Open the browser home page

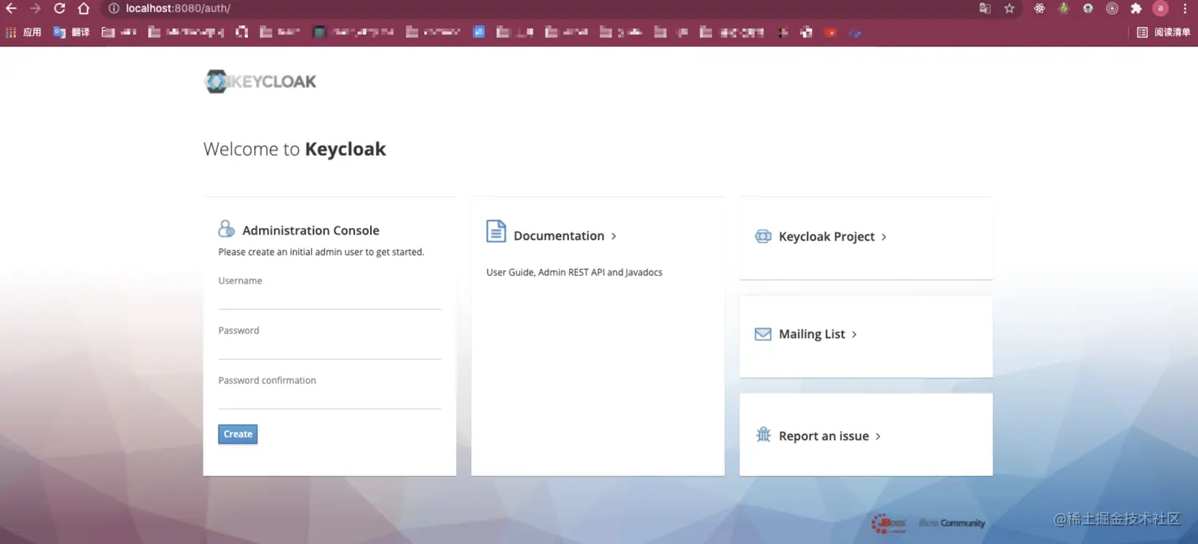tap(83, 9)
